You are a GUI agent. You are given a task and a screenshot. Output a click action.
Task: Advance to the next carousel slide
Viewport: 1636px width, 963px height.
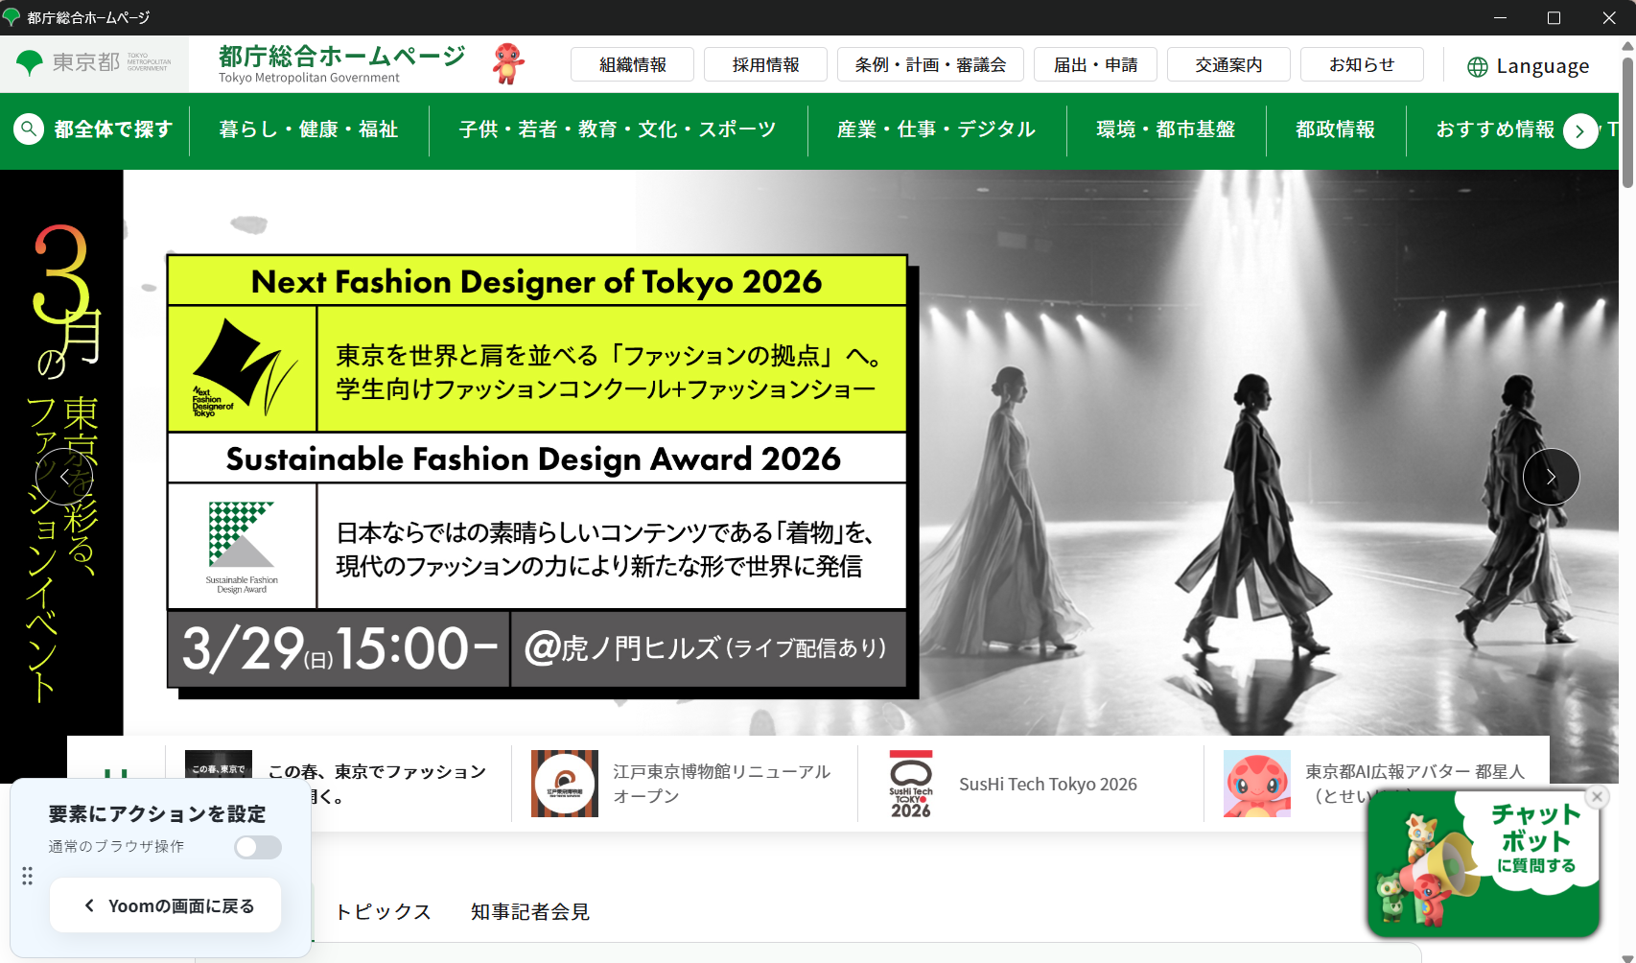[1550, 477]
